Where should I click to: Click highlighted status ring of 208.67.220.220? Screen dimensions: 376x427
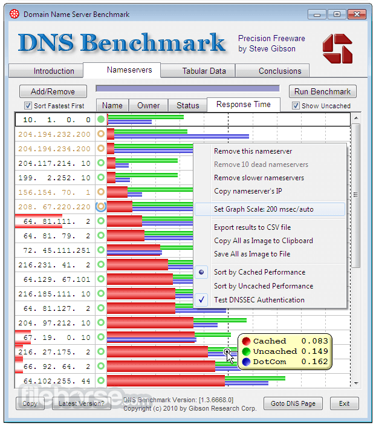(x=101, y=207)
